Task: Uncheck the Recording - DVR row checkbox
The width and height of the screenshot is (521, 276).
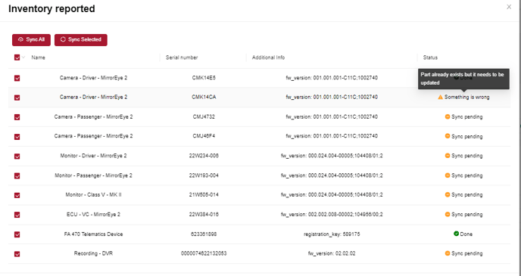Action: 17,254
